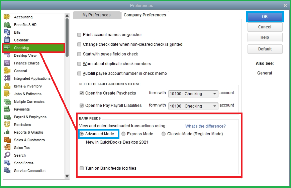Open the What's the difference? link
Screen dimensions: 291x188
pos(205,126)
